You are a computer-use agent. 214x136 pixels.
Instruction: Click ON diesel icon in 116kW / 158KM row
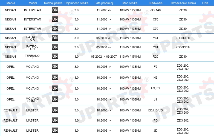55,38
